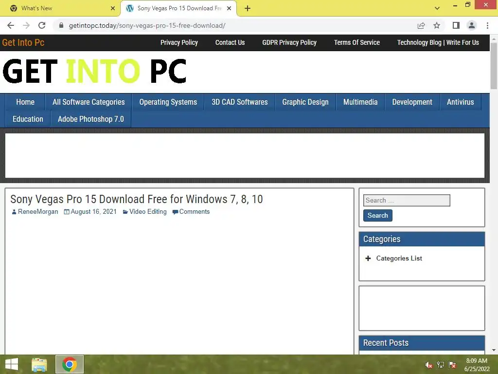This screenshot has width=498, height=374.
Task: Share this page via share icon
Action: tap(421, 25)
